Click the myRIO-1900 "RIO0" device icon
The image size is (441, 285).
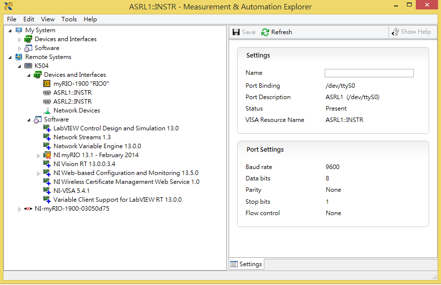click(x=47, y=84)
